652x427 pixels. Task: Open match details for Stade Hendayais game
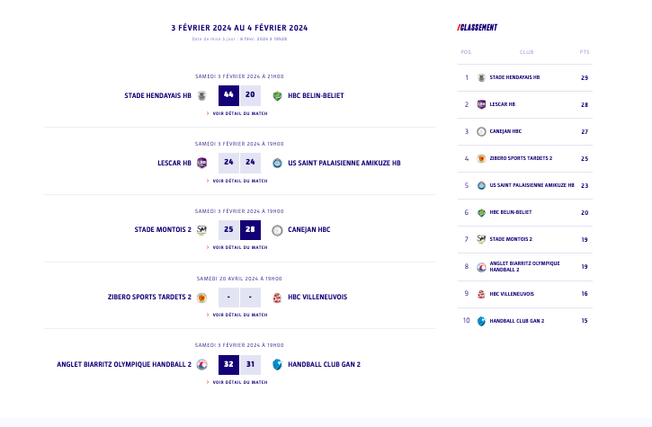point(239,113)
